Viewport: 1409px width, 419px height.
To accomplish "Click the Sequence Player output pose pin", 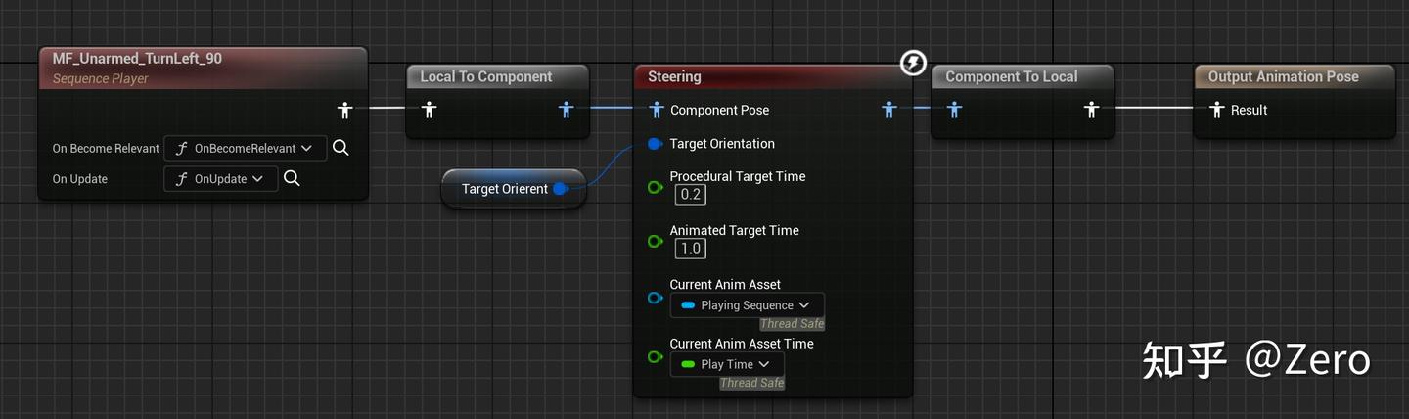I will [x=343, y=110].
